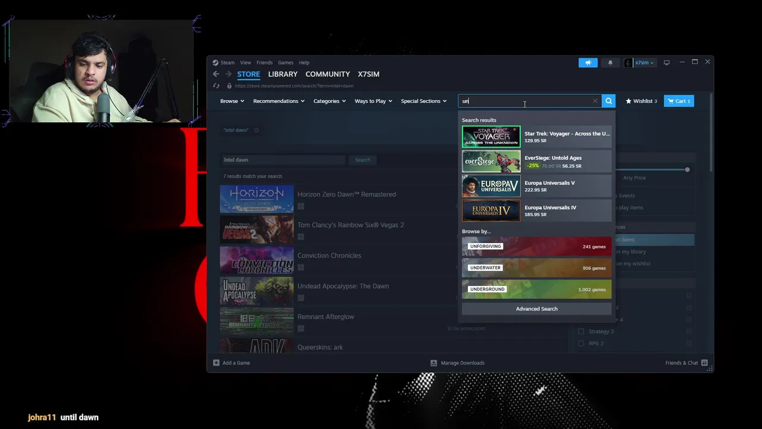Open the X7SIM profile tab
Screen dimensions: 762x429
(x=368, y=74)
